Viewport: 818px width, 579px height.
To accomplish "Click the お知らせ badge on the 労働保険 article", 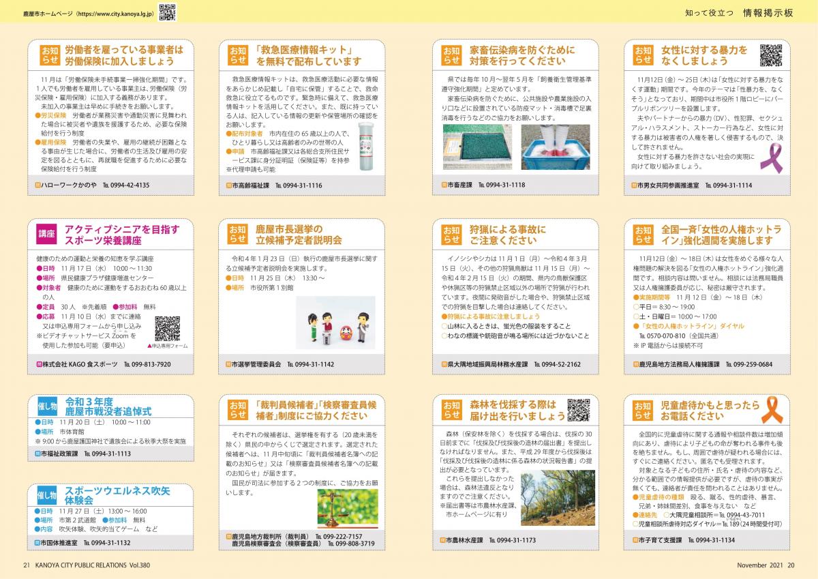I will [50, 55].
